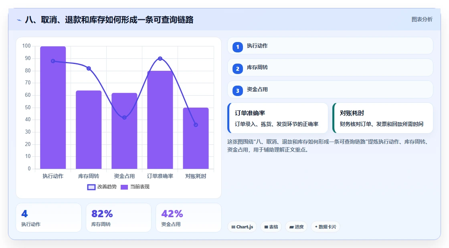Click the 资金占用 bar in the chart

(x=124, y=131)
